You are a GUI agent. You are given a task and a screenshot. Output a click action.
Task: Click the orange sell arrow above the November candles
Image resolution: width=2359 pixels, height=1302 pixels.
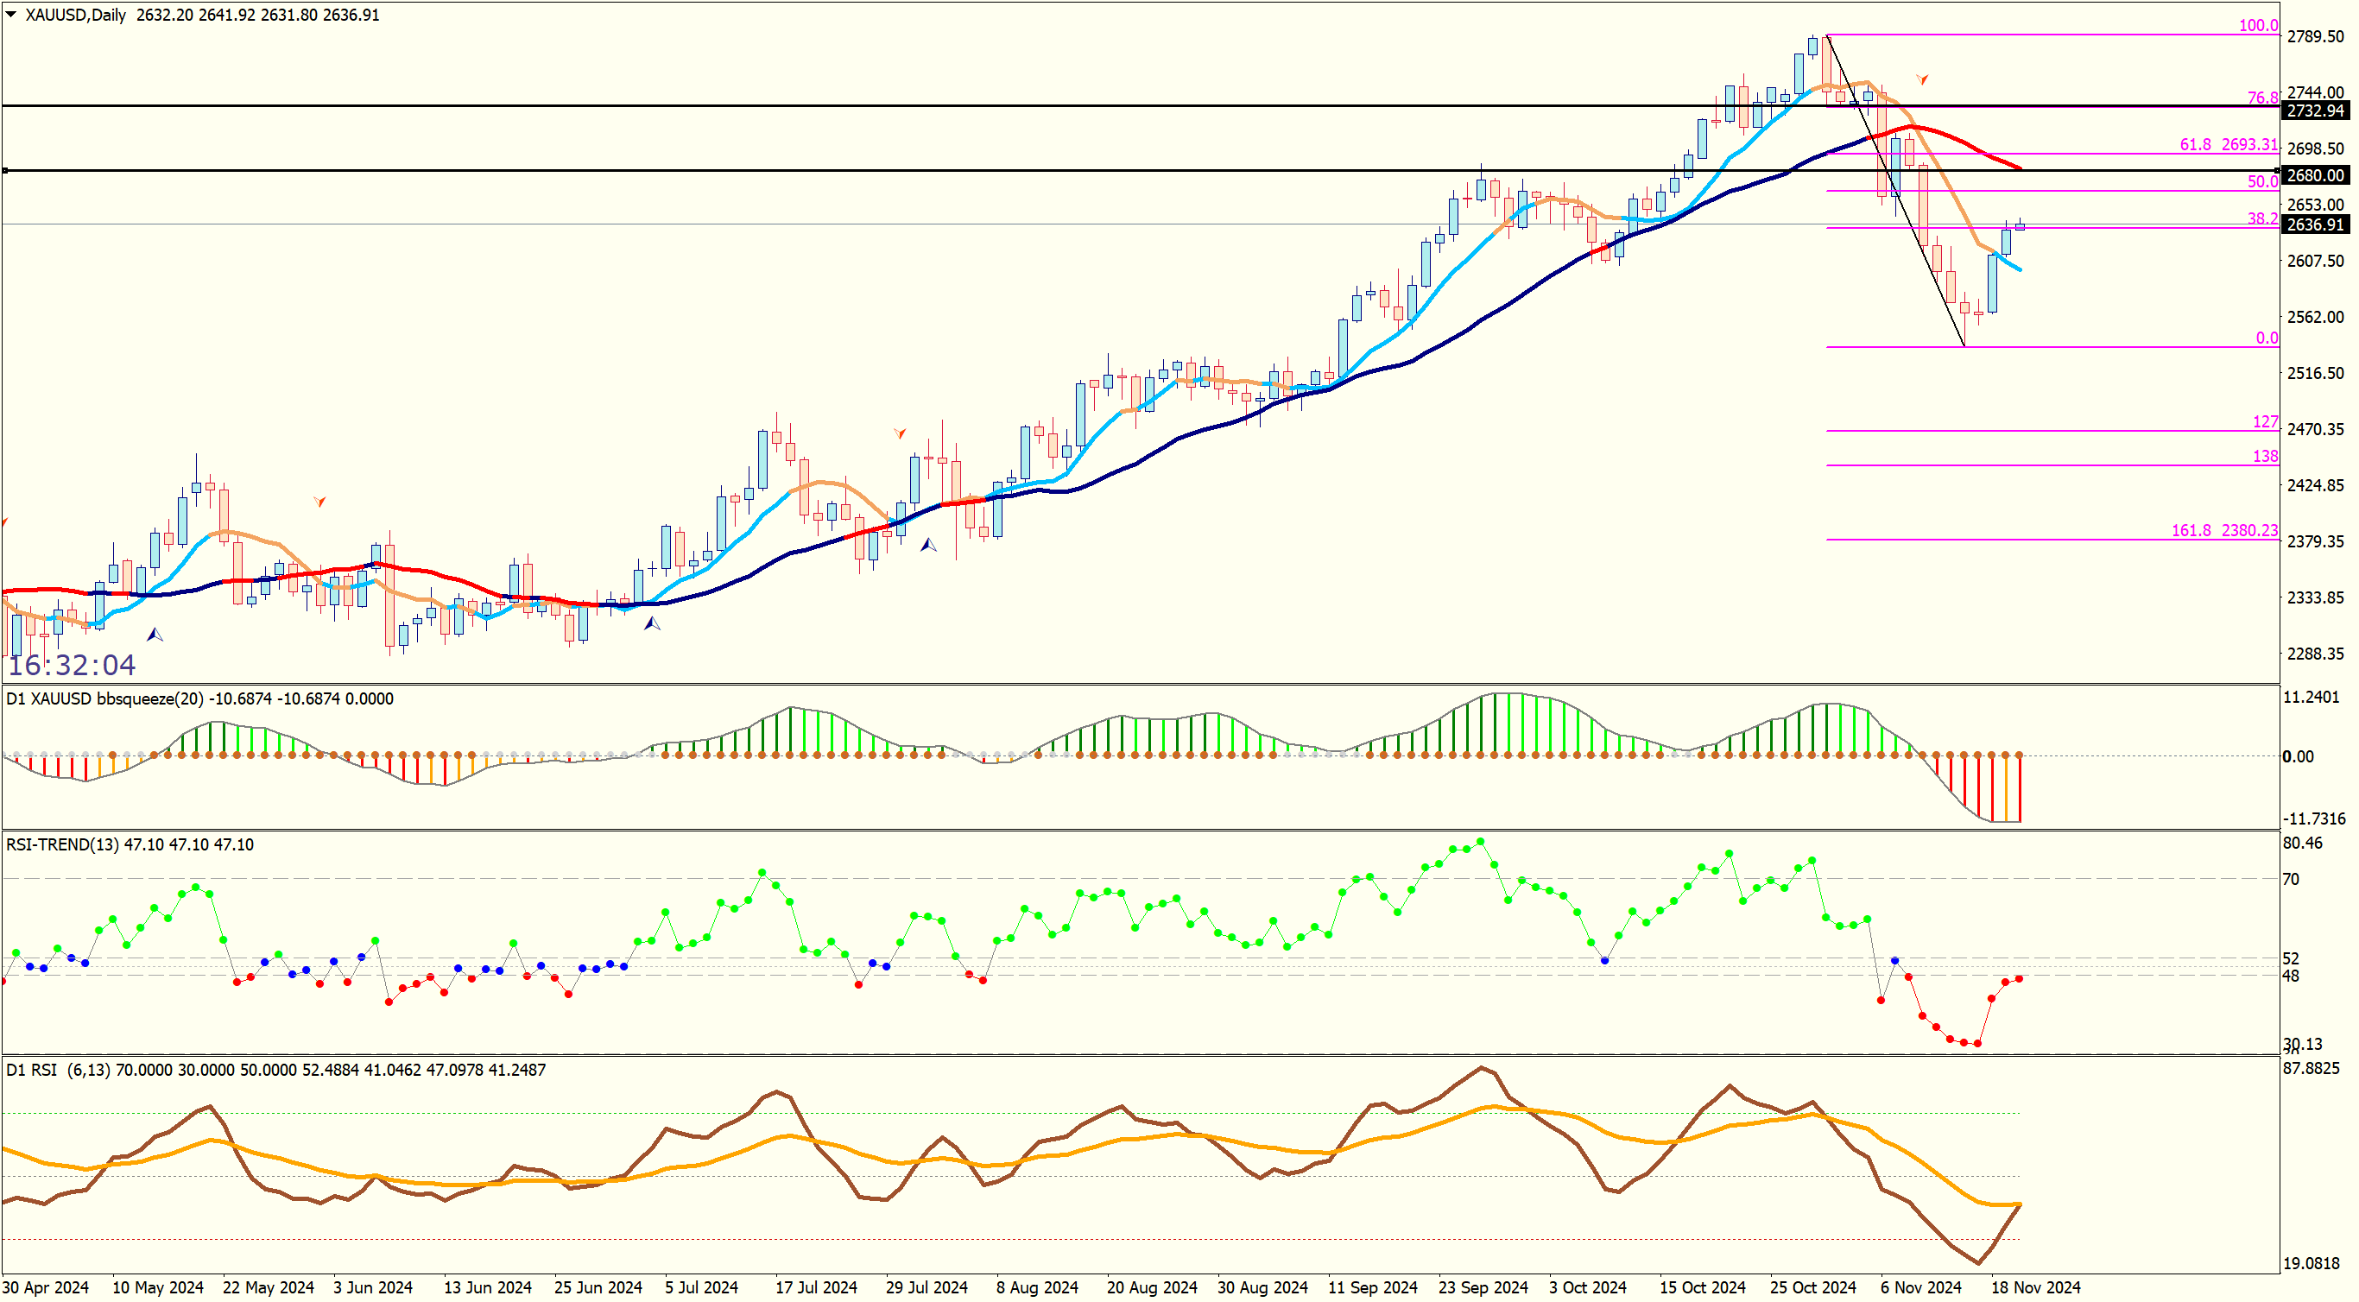coord(1922,79)
